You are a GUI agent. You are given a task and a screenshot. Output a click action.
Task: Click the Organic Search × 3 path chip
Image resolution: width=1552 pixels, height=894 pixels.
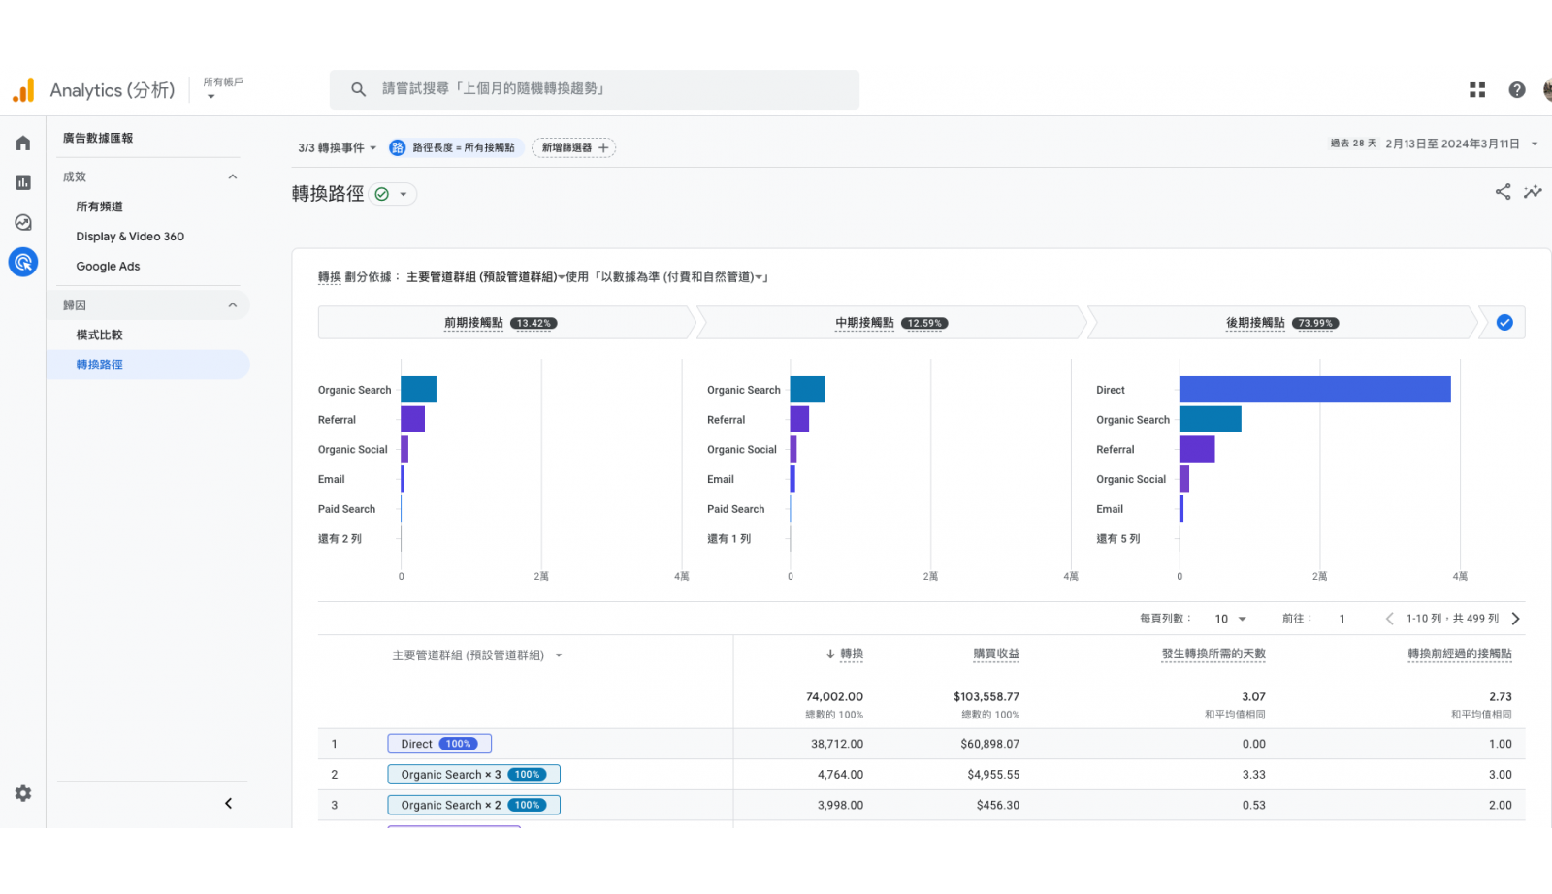[473, 775]
